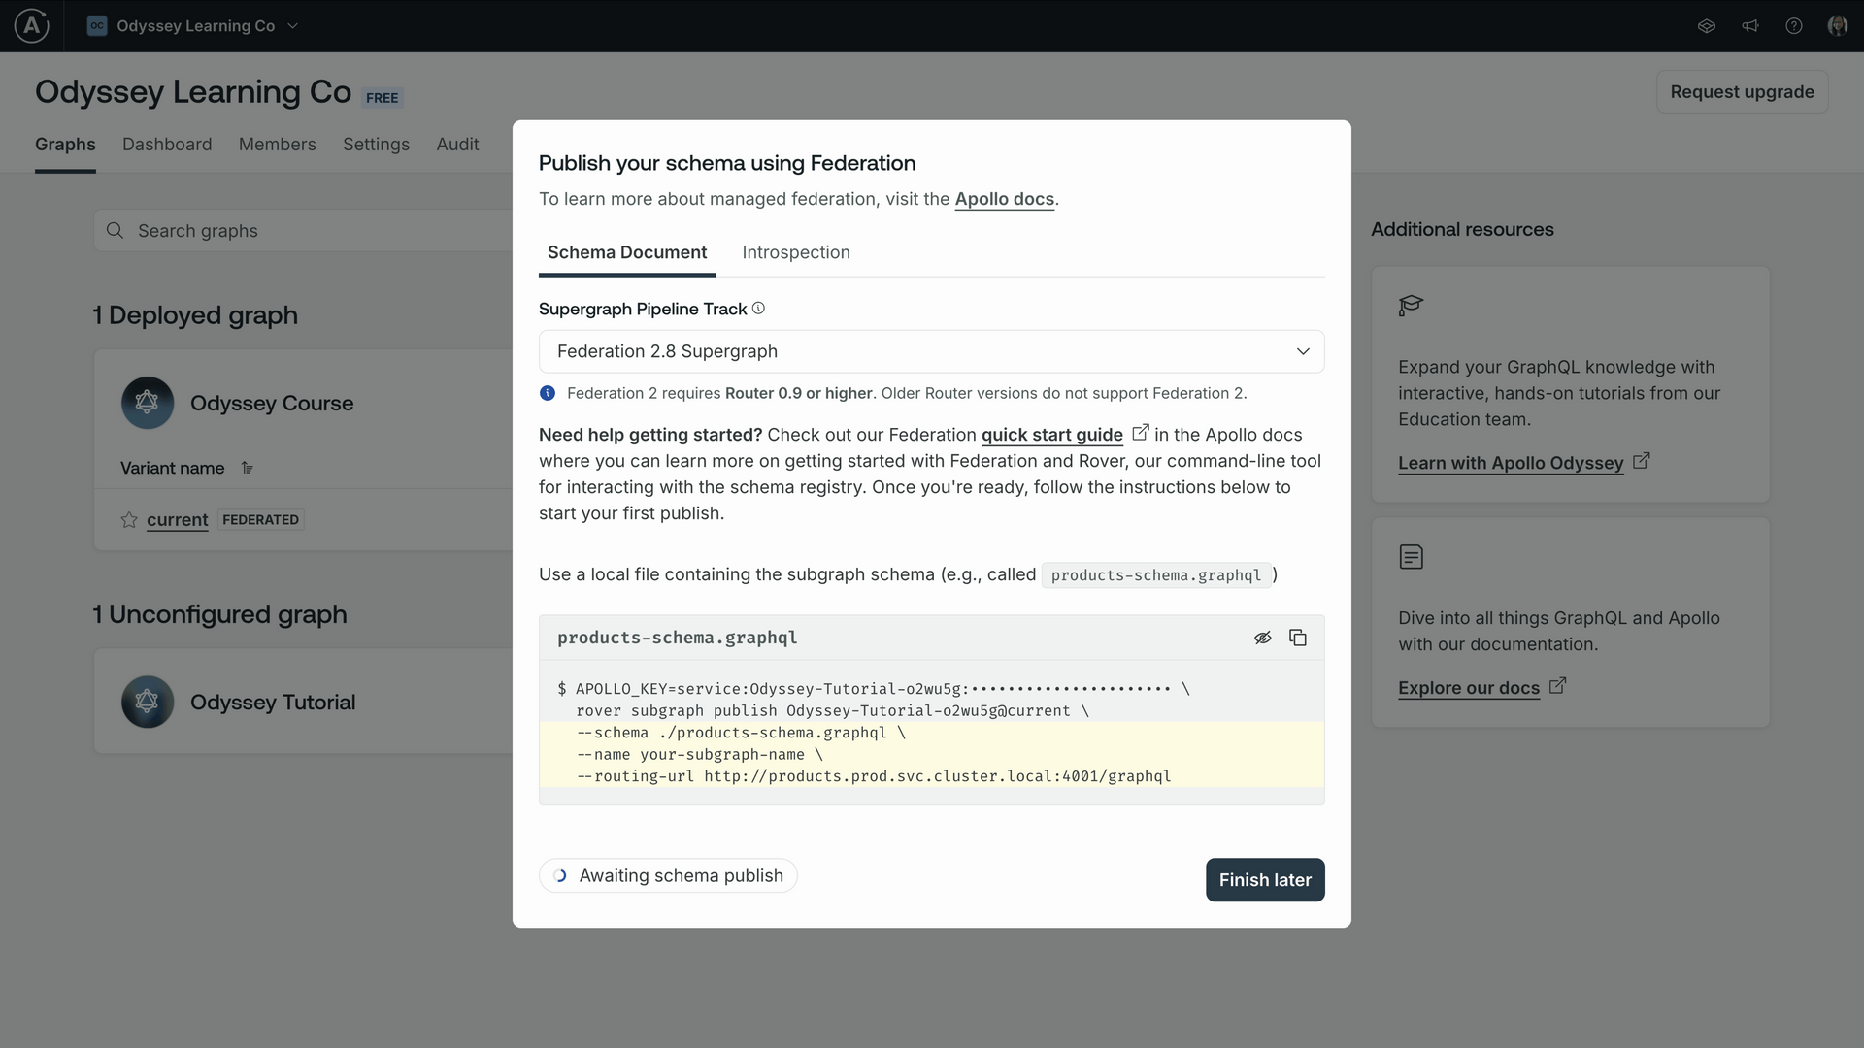The height and width of the screenshot is (1048, 1864).
Task: Click the Apollo logo in the top-left corner
Action: point(30,26)
